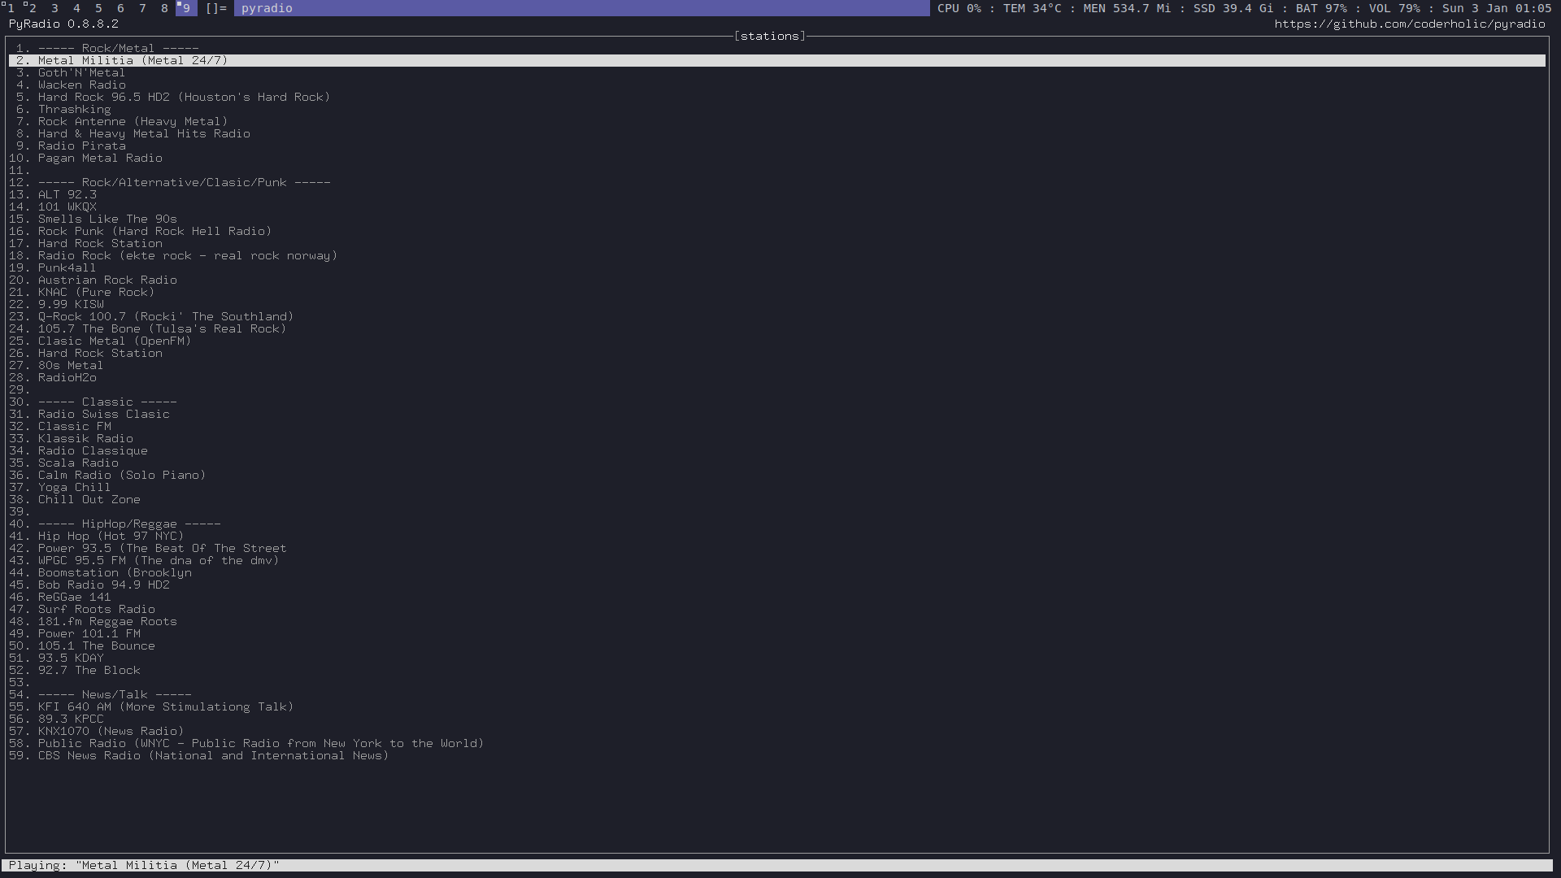Click the CPU 0% status entry
This screenshot has height=878, width=1561.
point(959,8)
